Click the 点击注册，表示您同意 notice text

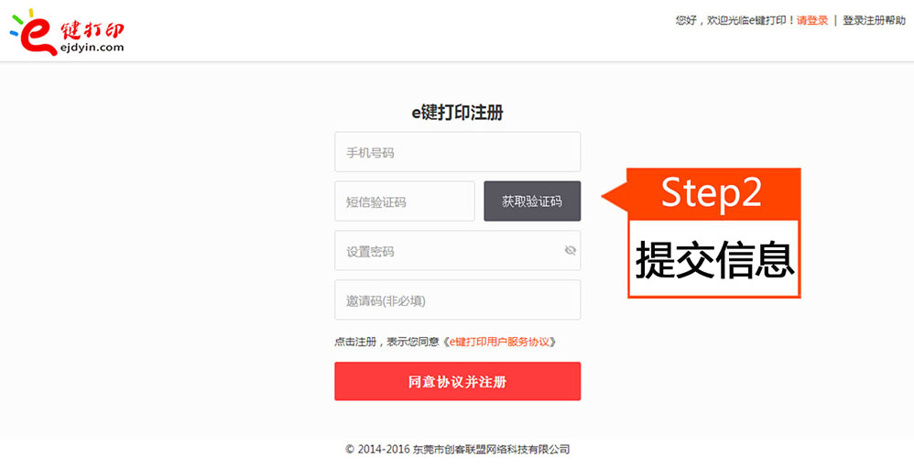pyautogui.click(x=386, y=343)
